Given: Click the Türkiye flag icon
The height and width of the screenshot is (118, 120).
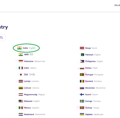Looking at the screenshot, I should point(82,108).
